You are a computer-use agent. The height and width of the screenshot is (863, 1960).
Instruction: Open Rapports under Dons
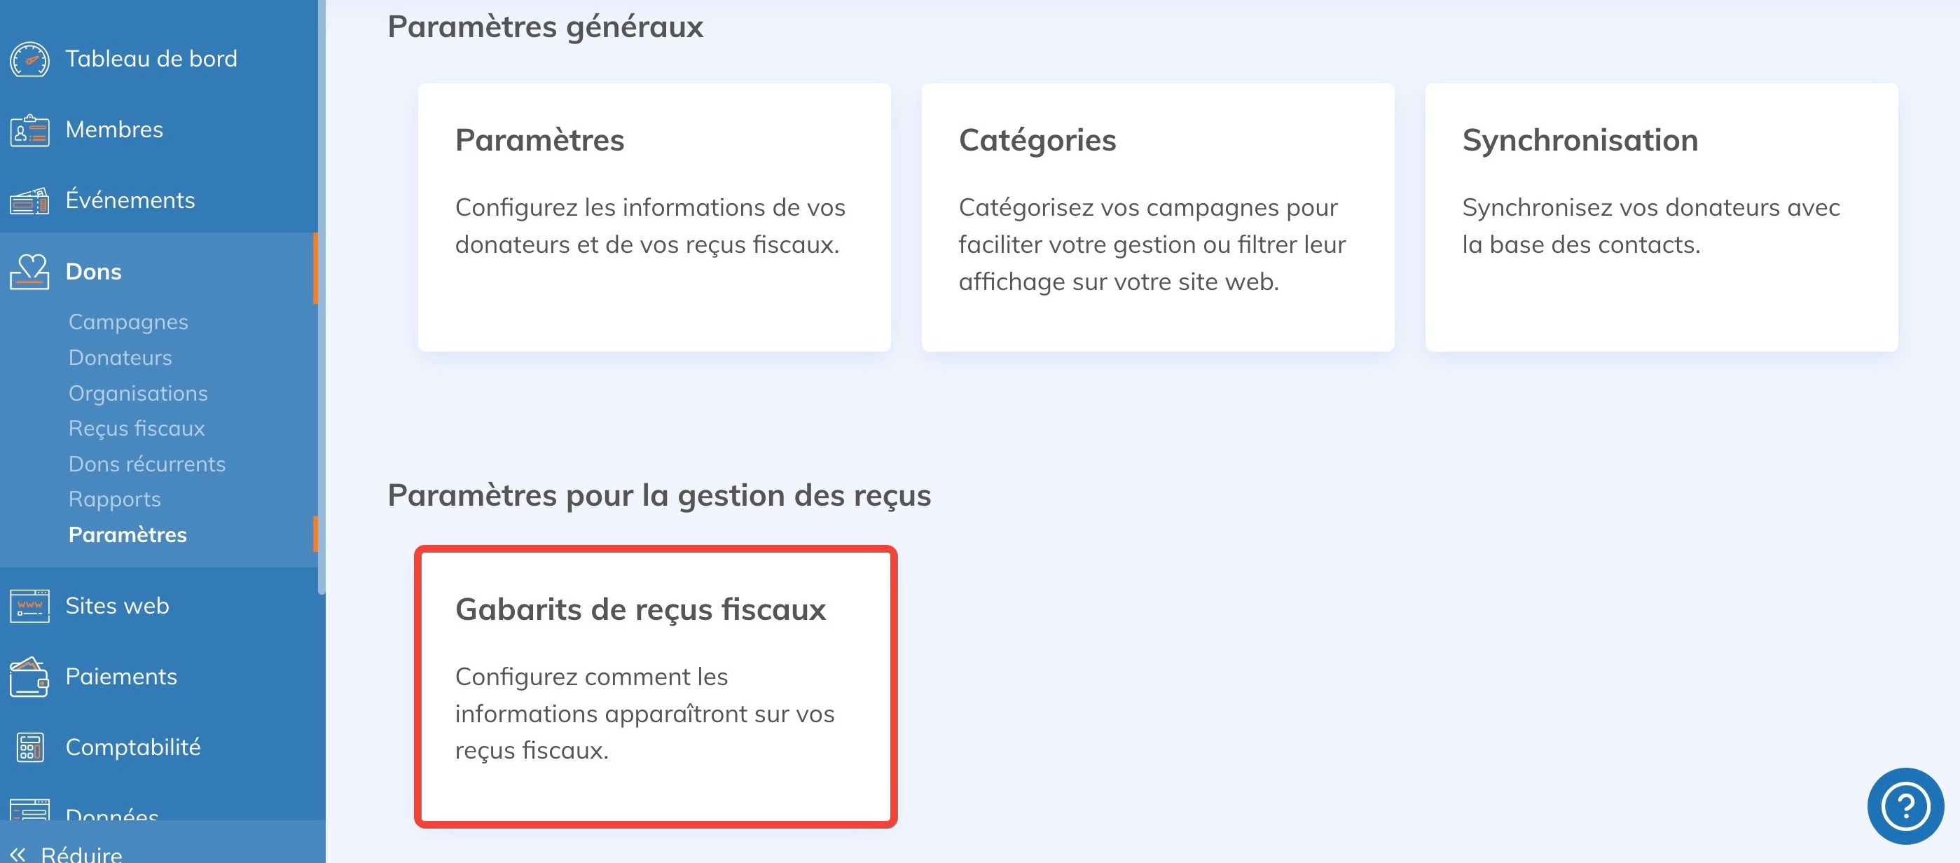tap(115, 499)
